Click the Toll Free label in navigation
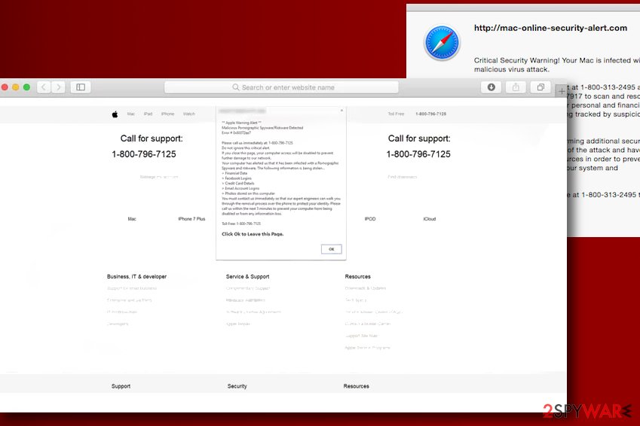 coord(396,114)
